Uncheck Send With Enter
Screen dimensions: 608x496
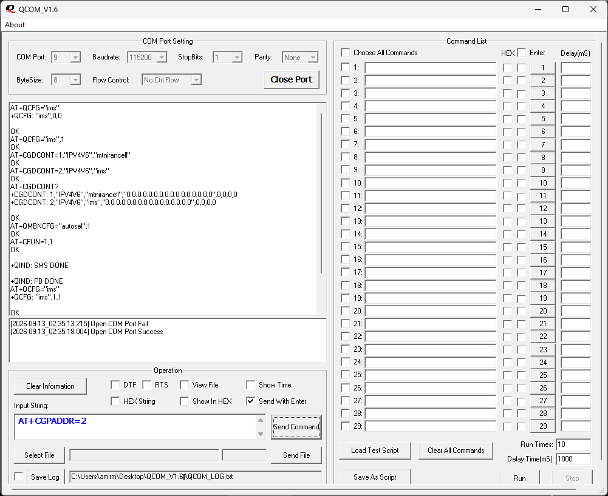(x=250, y=401)
